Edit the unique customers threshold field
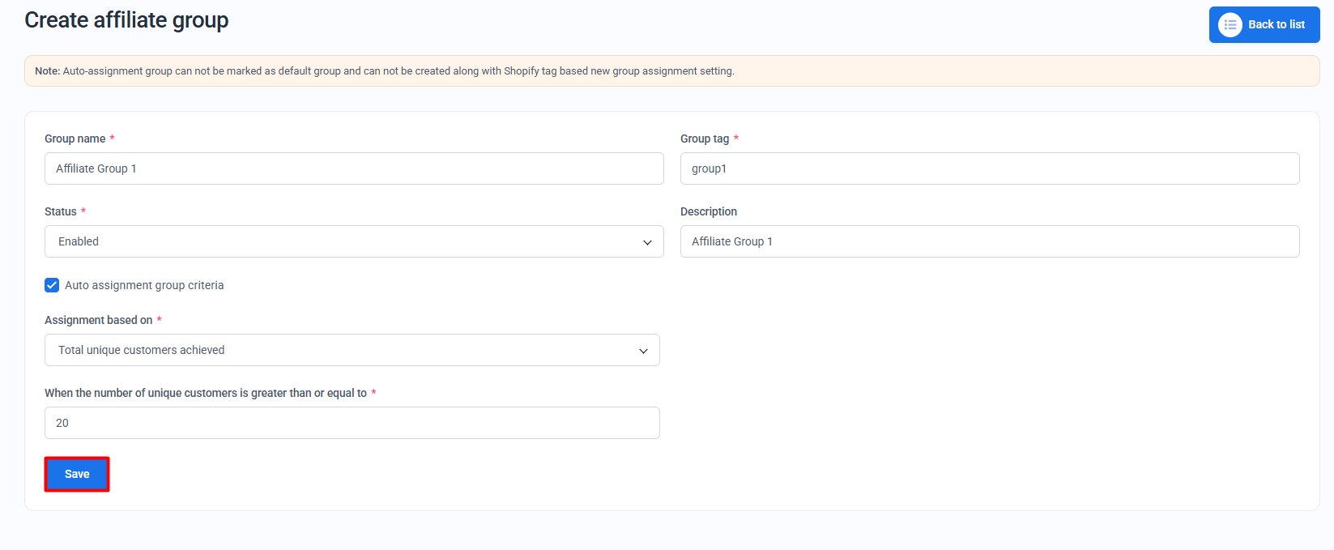The height and width of the screenshot is (550, 1334). pyautogui.click(x=352, y=423)
